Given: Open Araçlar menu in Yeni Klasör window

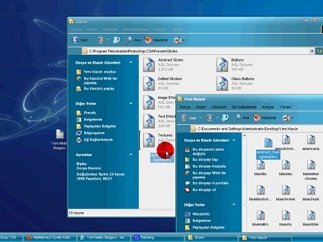Looking at the screenshot, I should [x=268, y=107].
